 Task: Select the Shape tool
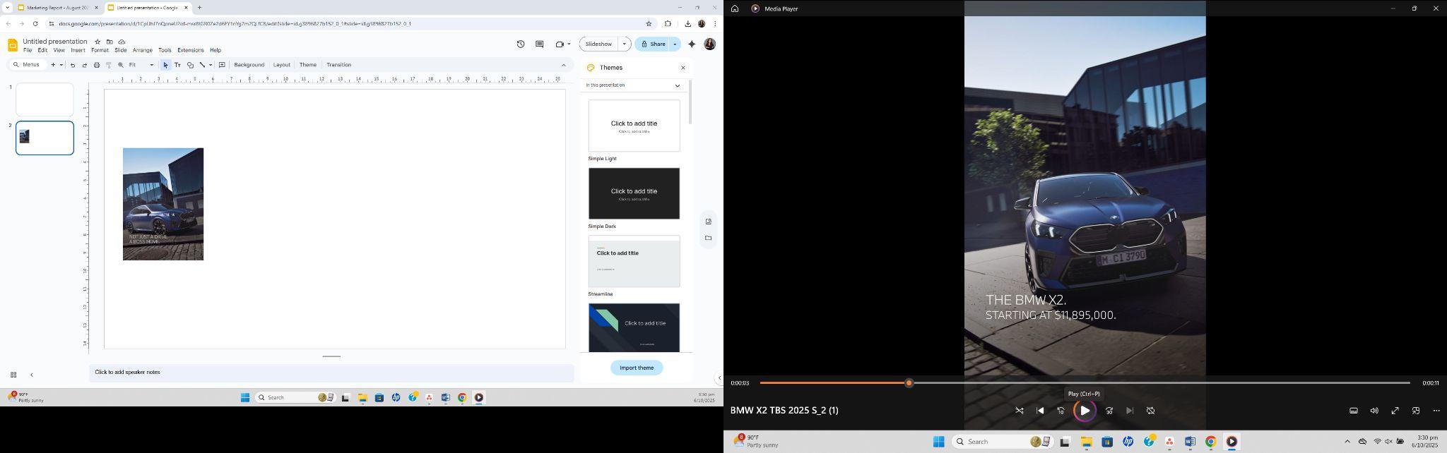[190, 65]
